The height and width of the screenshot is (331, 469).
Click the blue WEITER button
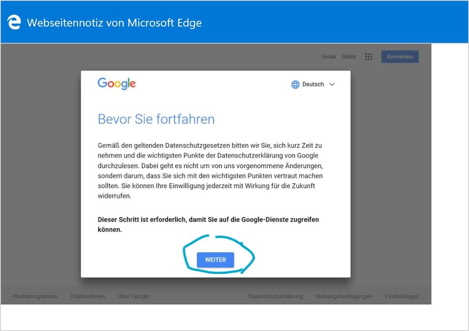pyautogui.click(x=215, y=260)
